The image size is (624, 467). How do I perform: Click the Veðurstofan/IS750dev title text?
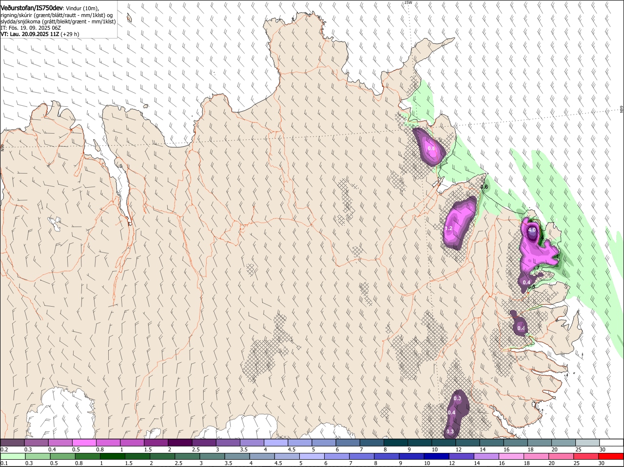point(32,8)
